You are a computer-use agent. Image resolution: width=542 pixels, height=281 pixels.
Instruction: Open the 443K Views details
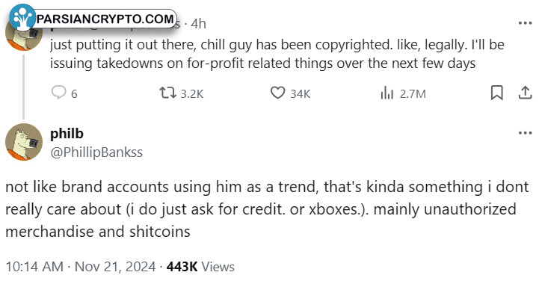(x=200, y=267)
